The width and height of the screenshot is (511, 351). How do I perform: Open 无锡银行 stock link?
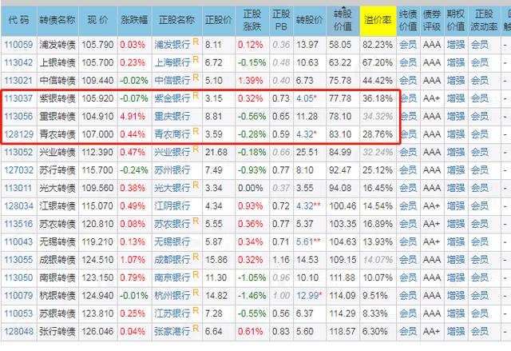pyautogui.click(x=172, y=241)
